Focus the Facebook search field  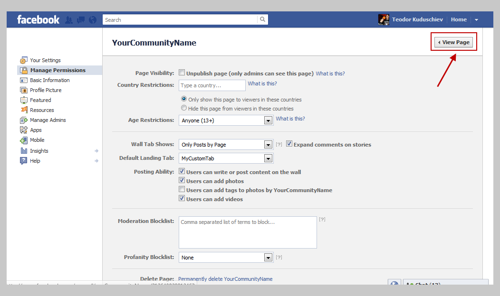pos(180,20)
